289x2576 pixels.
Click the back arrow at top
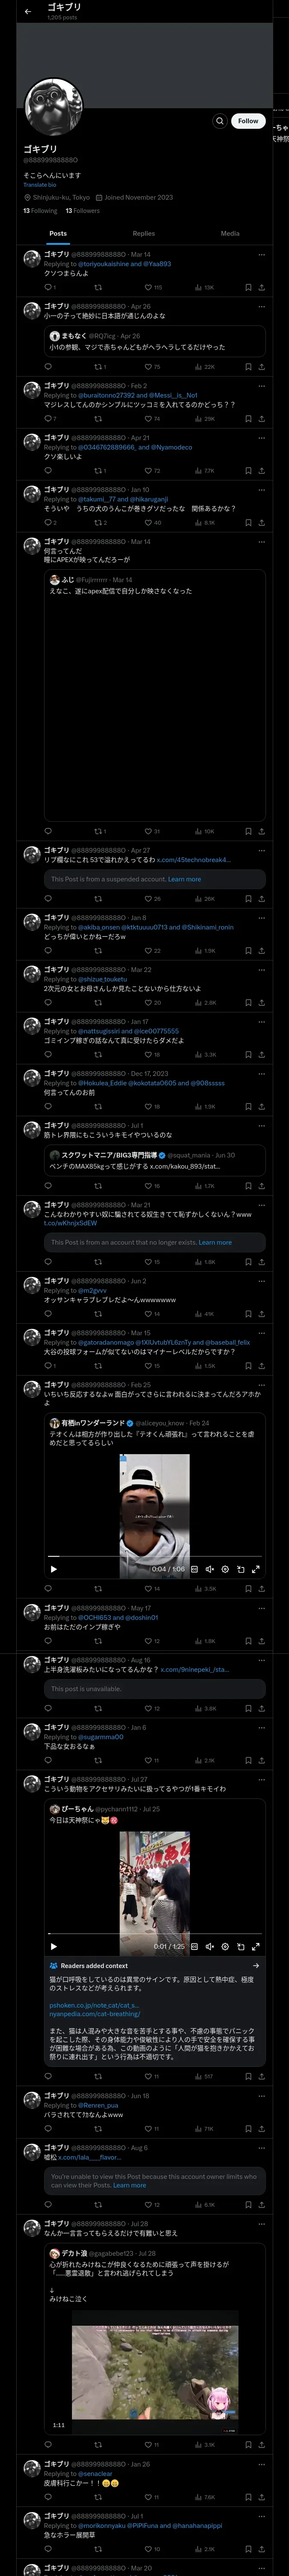(x=28, y=11)
